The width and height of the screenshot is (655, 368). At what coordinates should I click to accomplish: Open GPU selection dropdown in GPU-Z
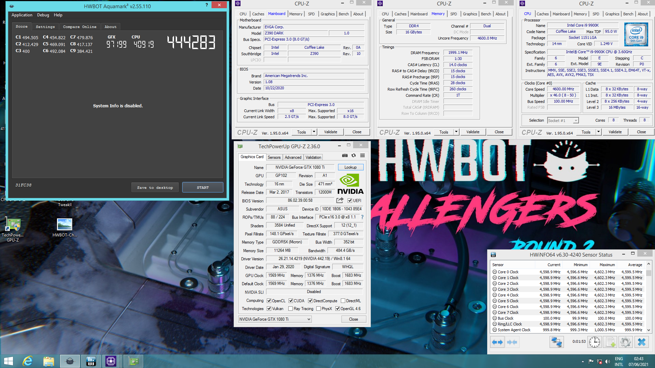click(x=275, y=319)
